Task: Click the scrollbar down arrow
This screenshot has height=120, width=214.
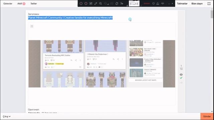Action: 212,111
